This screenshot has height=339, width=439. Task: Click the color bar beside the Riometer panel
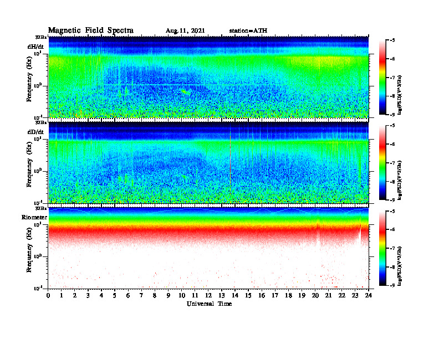pos(382,248)
